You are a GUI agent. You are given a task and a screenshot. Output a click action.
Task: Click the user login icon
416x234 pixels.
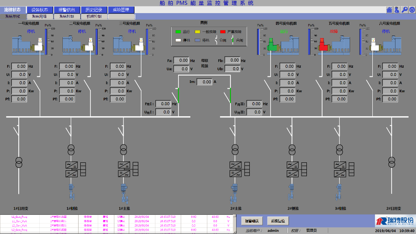point(397,10)
